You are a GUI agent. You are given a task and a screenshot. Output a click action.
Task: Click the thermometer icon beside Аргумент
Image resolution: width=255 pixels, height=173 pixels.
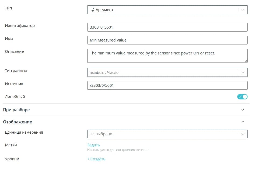(x=92, y=10)
